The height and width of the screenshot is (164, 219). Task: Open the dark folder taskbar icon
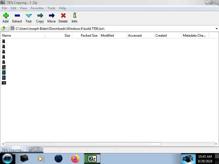(24, 159)
